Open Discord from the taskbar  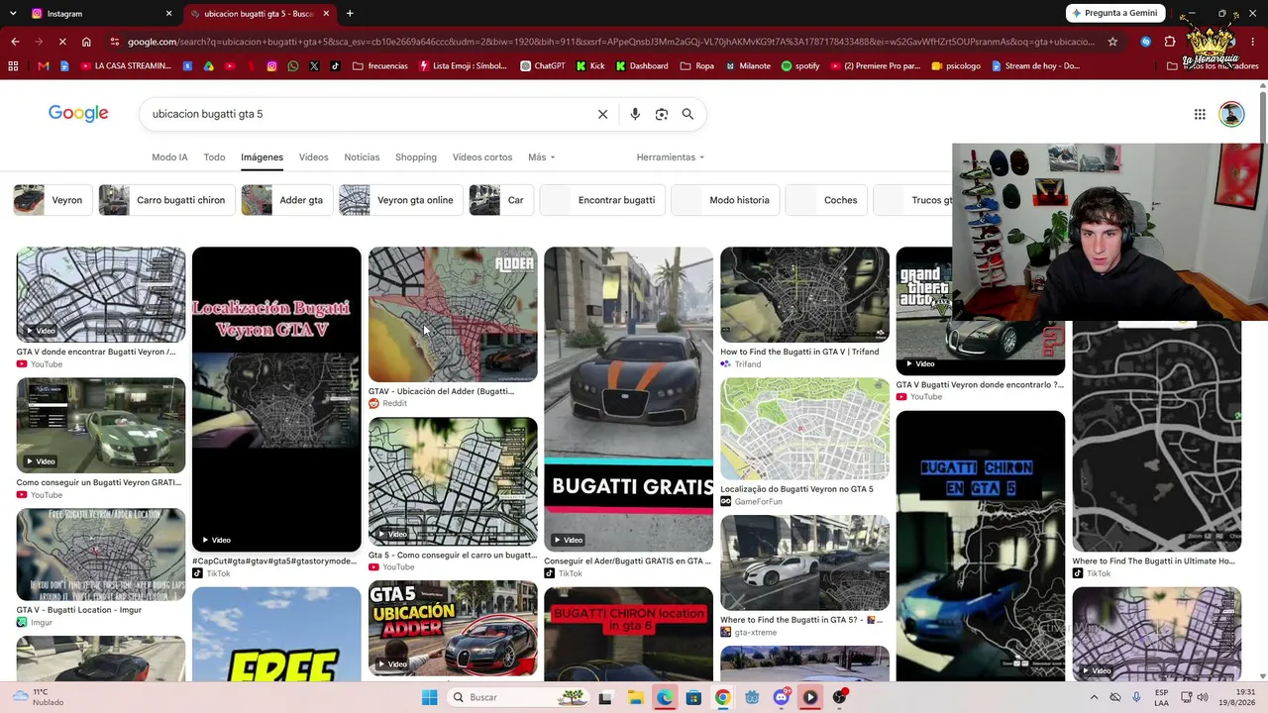tap(781, 697)
